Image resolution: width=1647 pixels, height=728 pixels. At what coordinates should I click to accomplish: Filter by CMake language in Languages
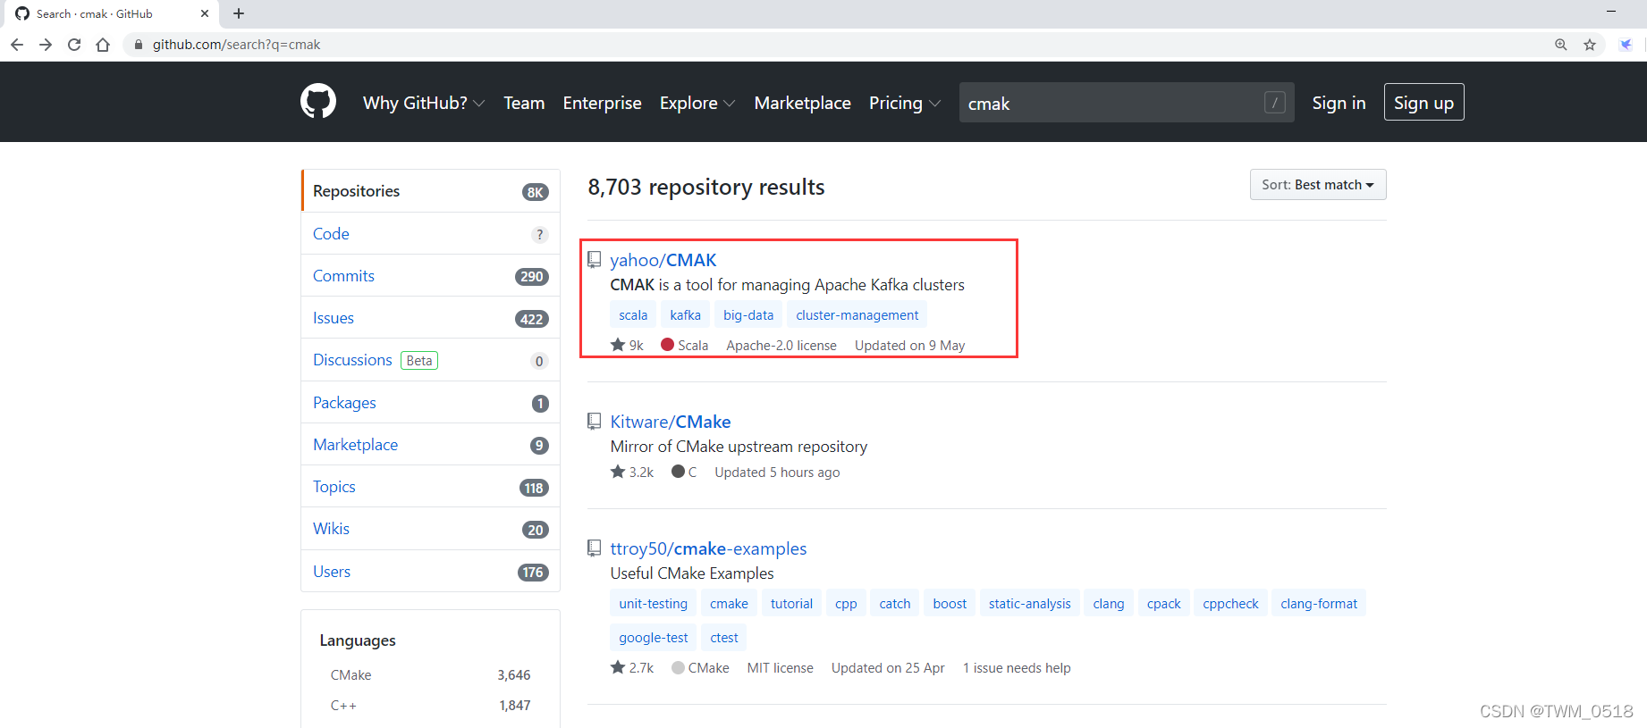coord(430,675)
